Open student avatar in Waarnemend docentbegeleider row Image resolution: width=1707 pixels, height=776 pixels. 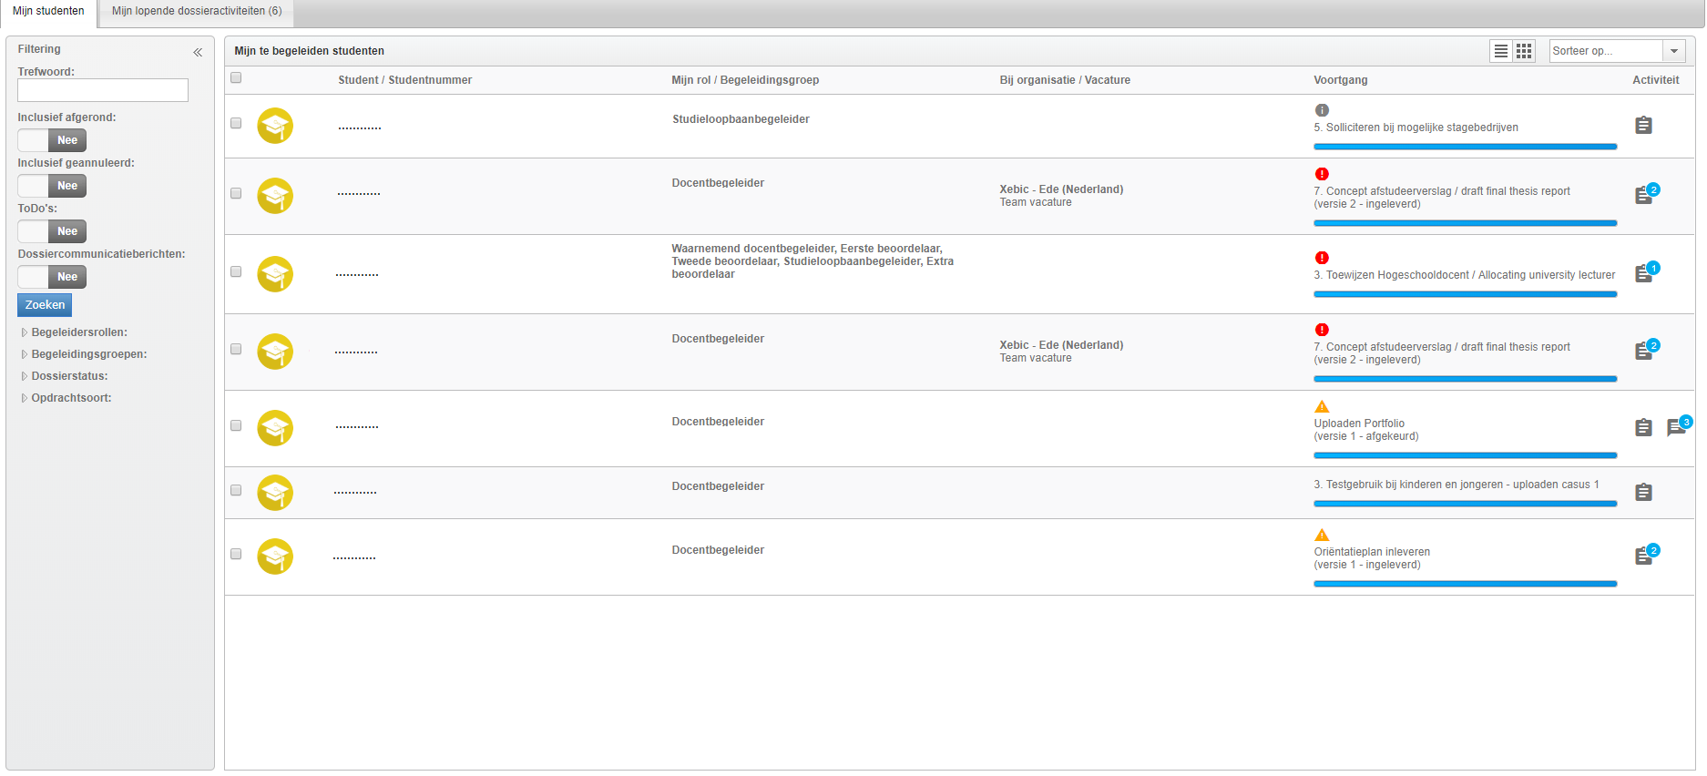point(275,274)
